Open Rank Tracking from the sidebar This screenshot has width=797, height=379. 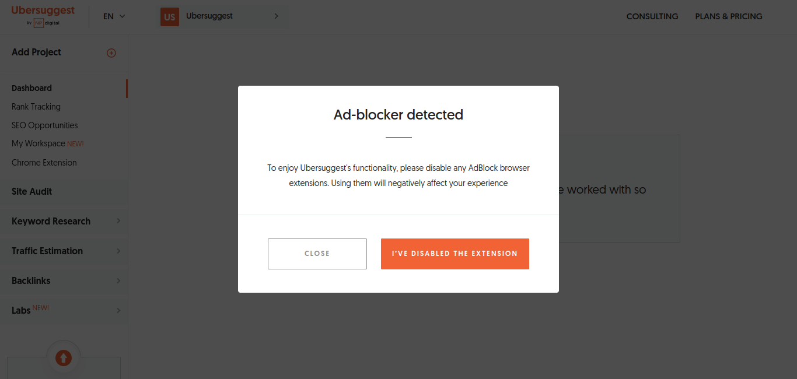36,107
